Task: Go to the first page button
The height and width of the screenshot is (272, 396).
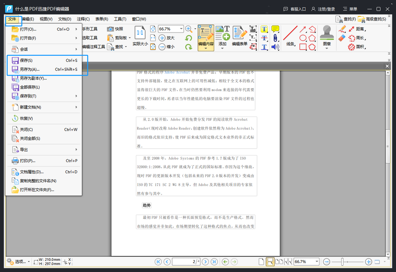Action: click(158, 262)
